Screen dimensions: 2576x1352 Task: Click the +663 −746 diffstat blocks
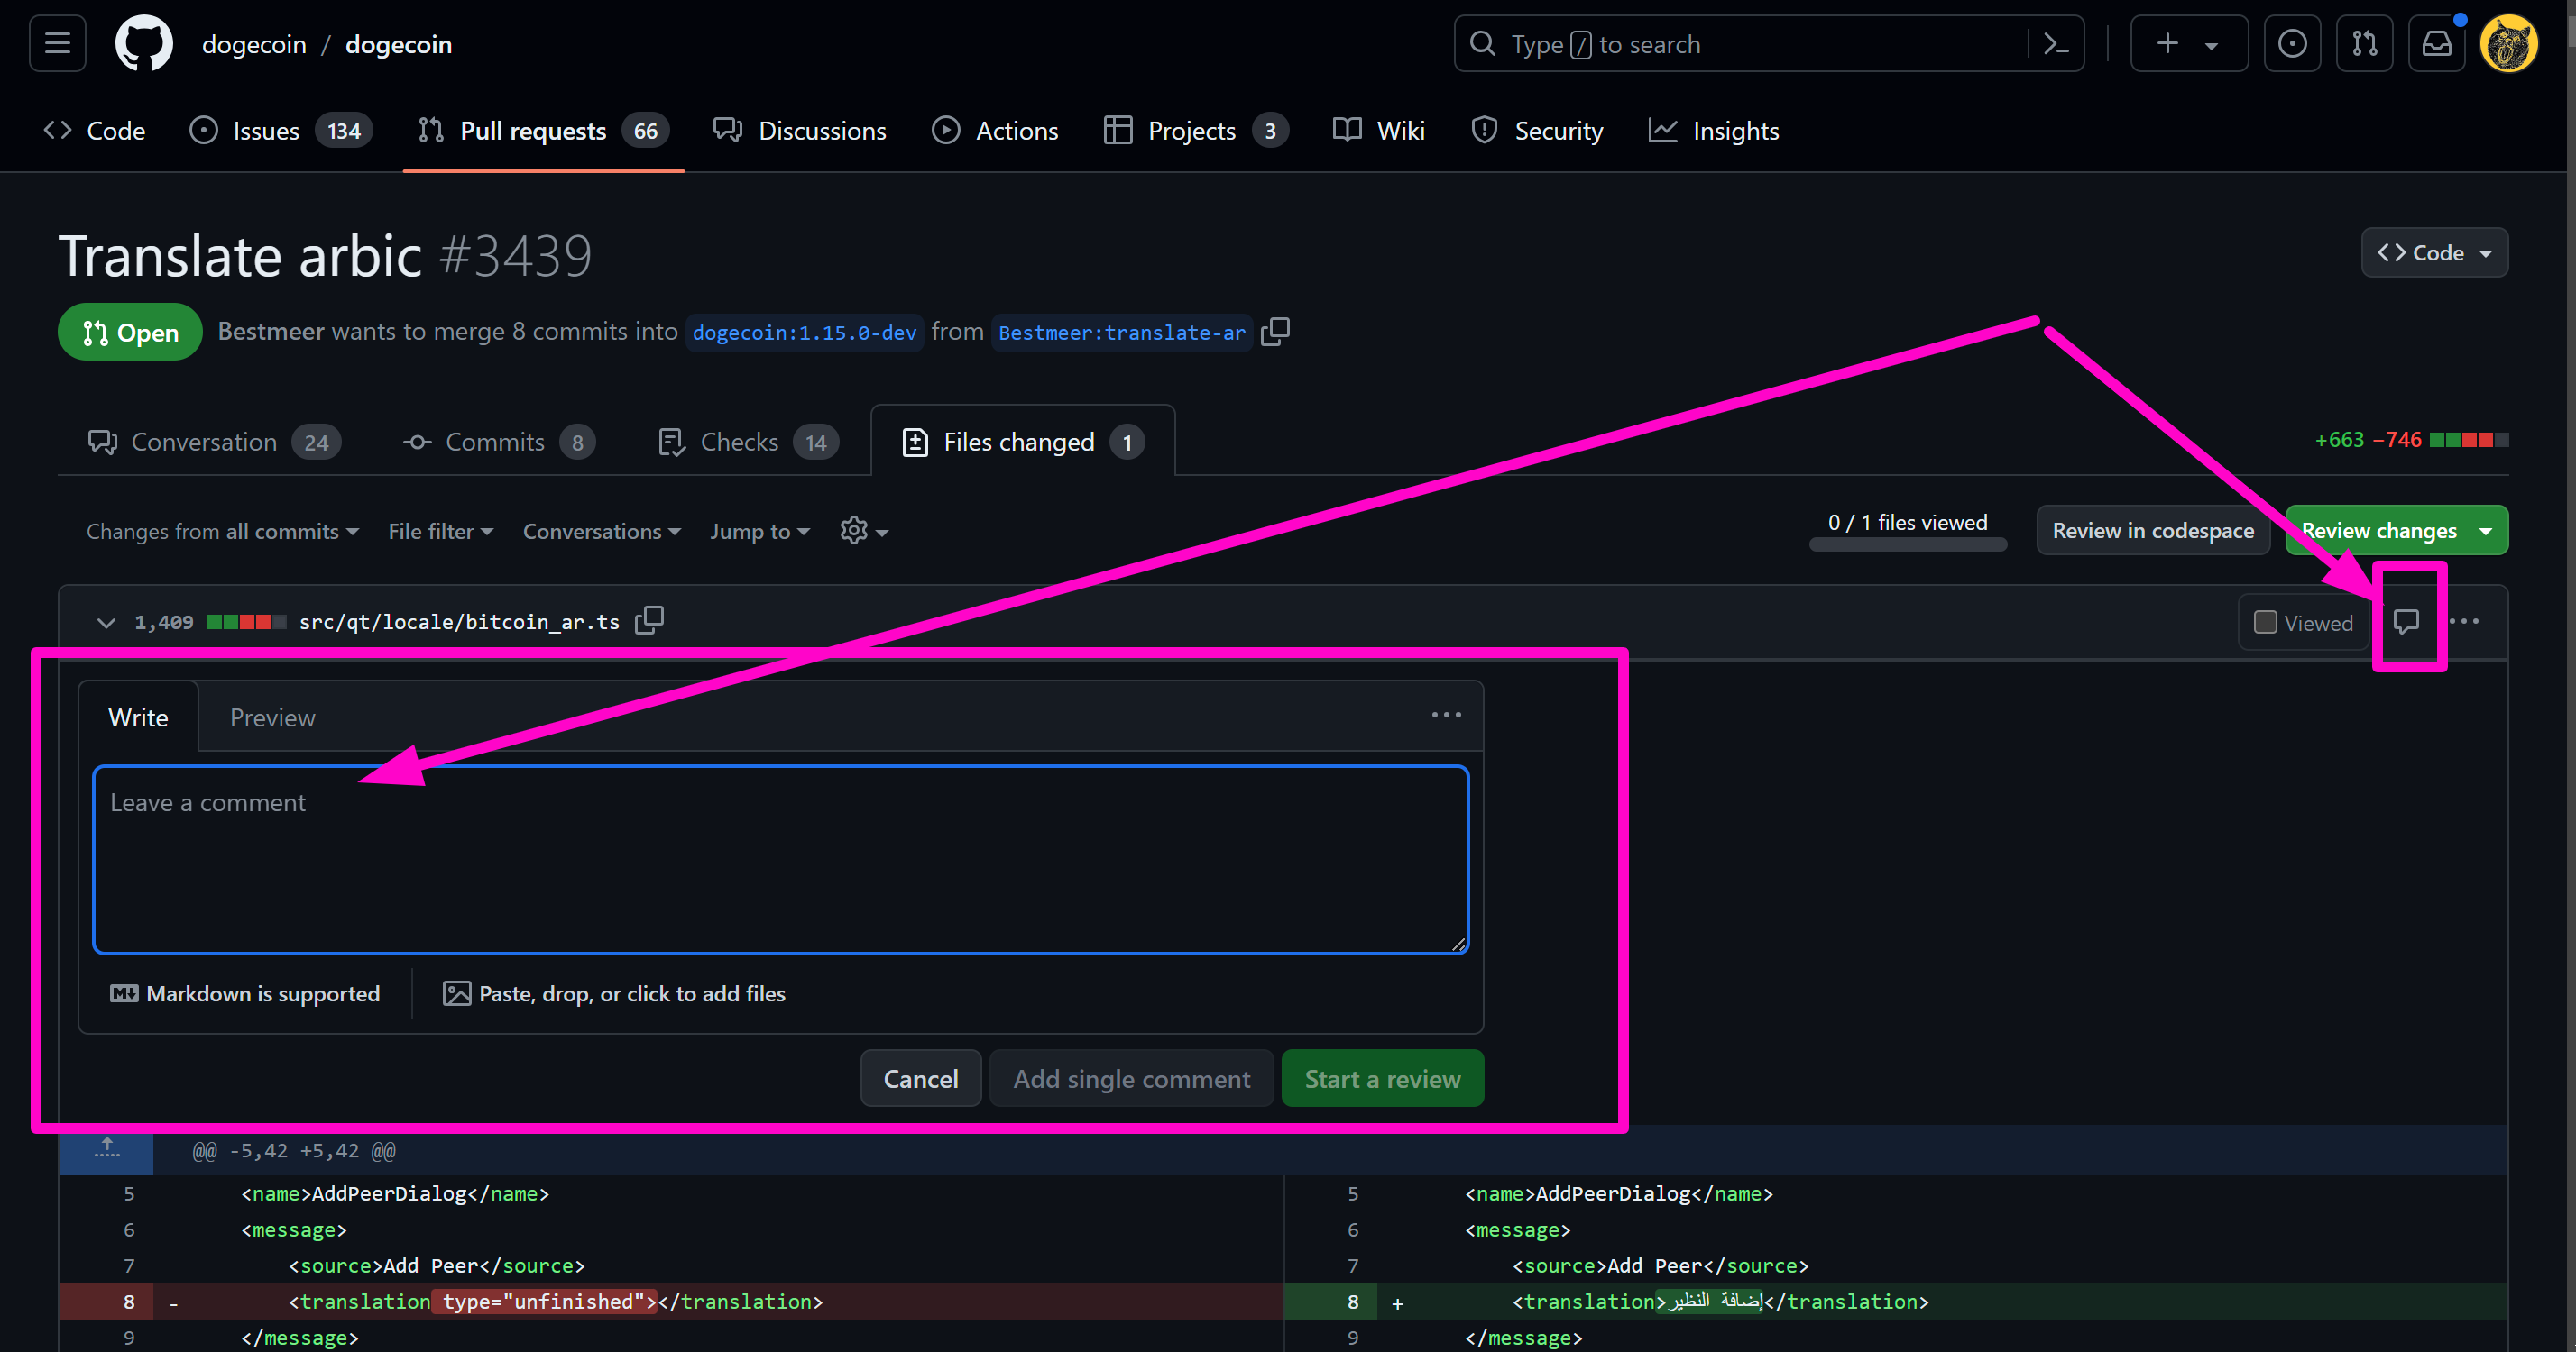[x=2468, y=440]
